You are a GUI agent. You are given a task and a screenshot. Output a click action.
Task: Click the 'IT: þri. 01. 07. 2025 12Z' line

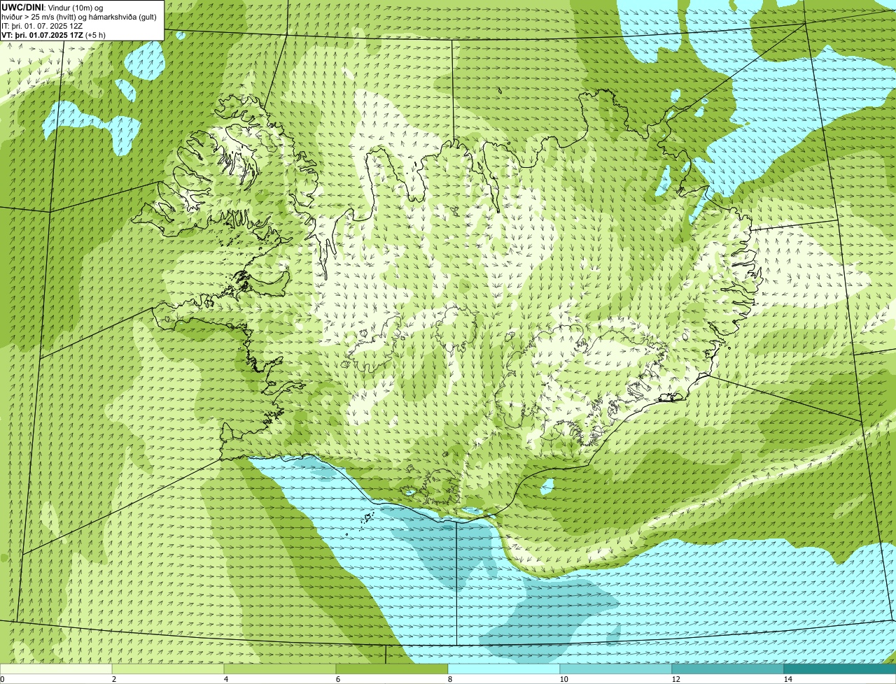42,25
